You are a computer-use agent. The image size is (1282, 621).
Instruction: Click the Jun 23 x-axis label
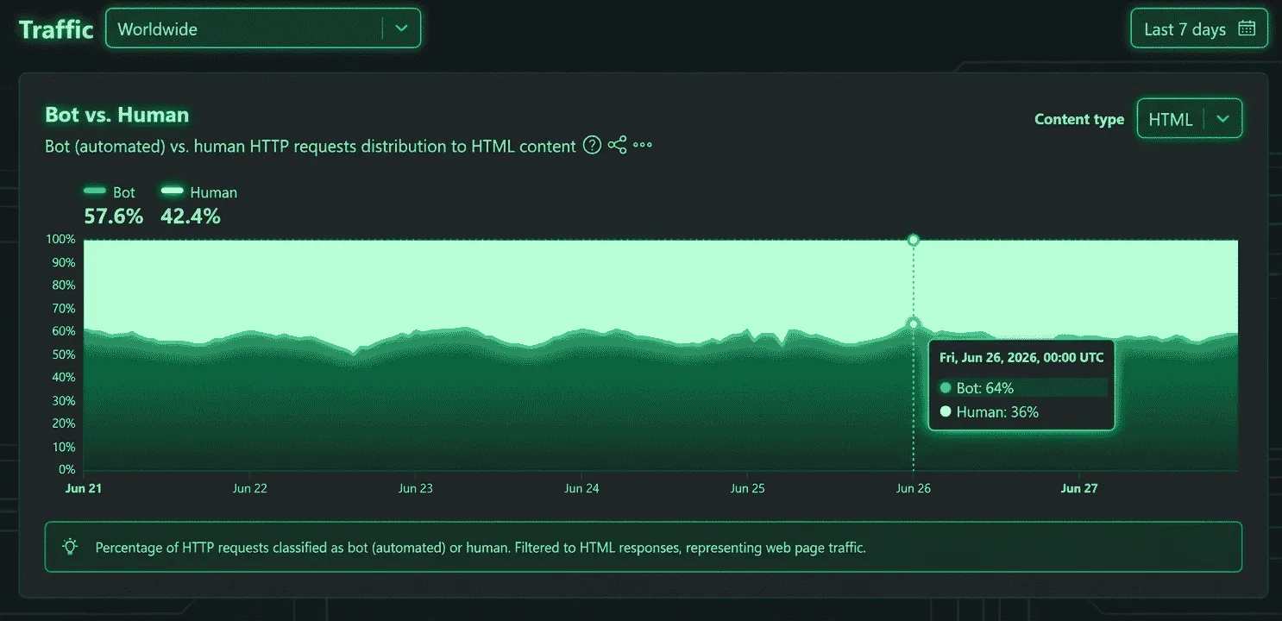415,488
